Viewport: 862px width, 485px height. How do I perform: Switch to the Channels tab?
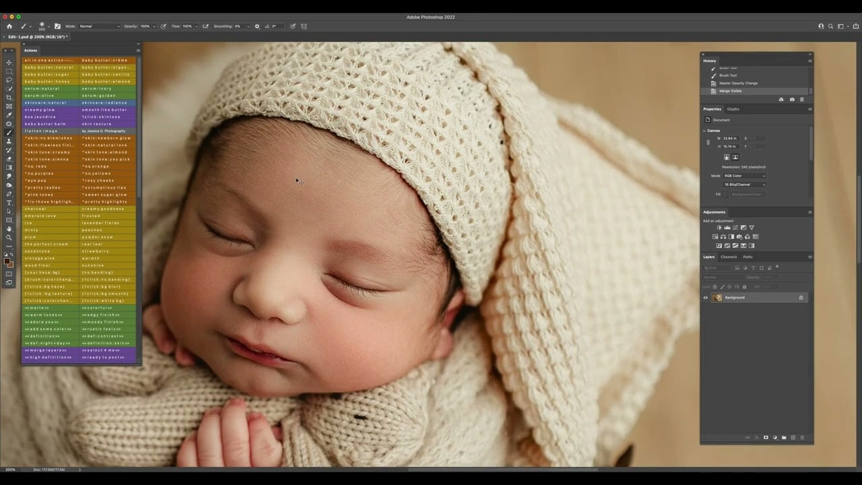point(728,257)
